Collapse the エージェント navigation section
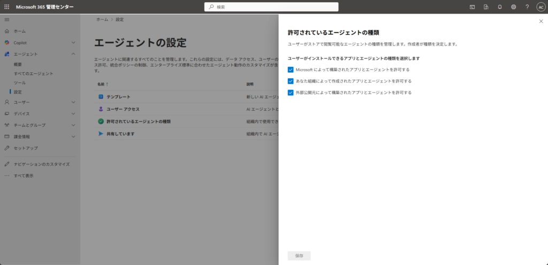This screenshot has width=548, height=265. pos(73,54)
